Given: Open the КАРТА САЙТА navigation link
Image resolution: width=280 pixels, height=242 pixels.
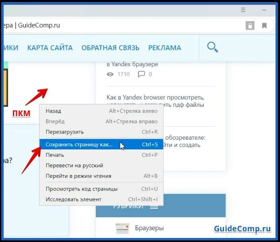Looking at the screenshot, I should click(50, 48).
